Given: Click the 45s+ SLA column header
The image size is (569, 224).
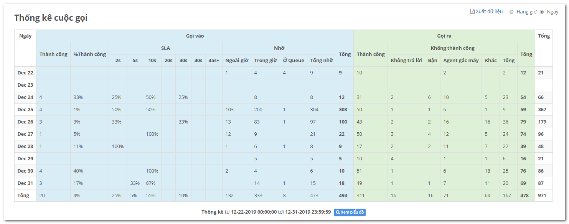Looking at the screenshot, I should (214, 61).
